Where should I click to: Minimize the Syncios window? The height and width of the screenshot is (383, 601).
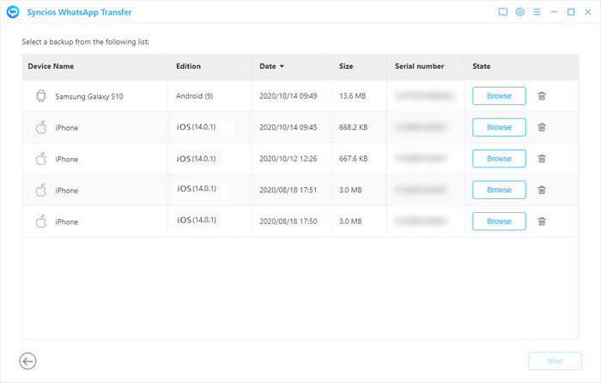(x=554, y=12)
